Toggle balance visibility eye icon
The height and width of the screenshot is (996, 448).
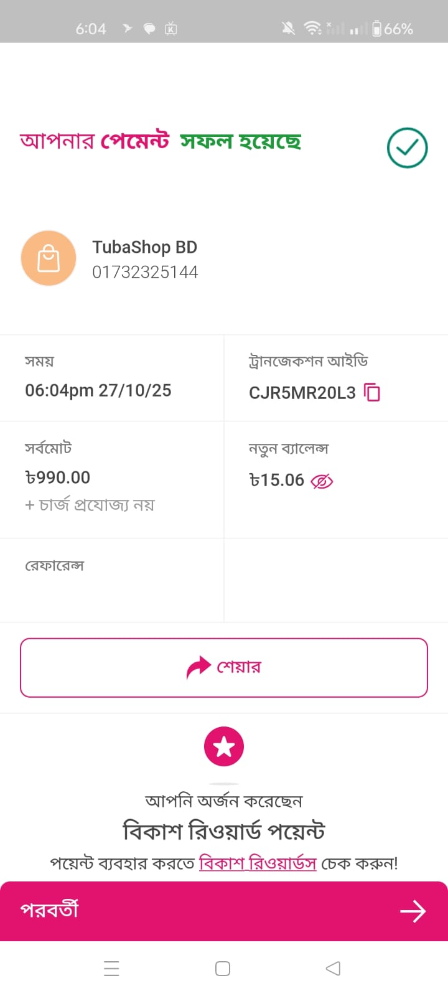[x=322, y=481]
